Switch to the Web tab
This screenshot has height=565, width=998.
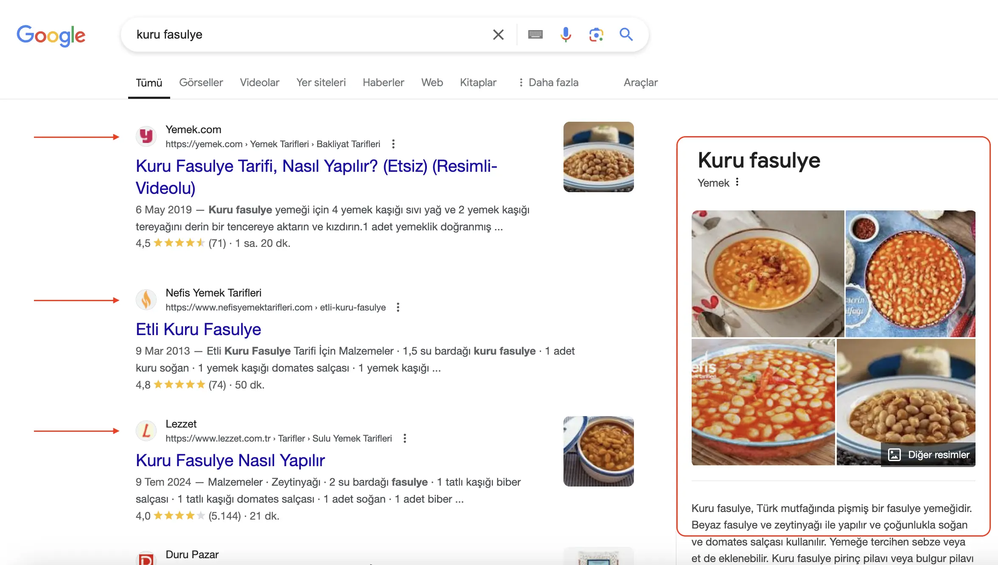432,82
